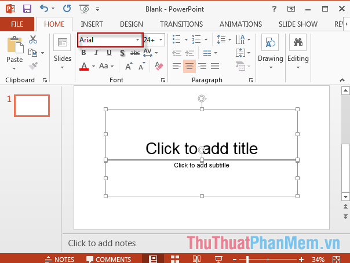This screenshot has height=263, width=350.
Task: Click the Repeat (redo) icon
Action: [x=67, y=9]
